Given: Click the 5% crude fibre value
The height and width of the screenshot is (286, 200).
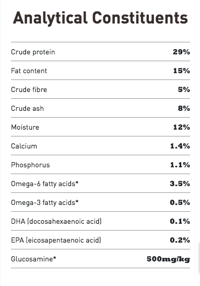Looking at the screenshot, I should [x=184, y=89].
